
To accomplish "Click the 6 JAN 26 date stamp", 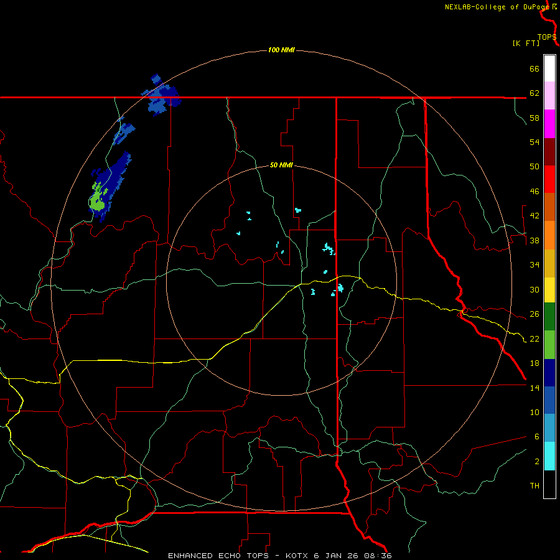I will click(x=337, y=556).
